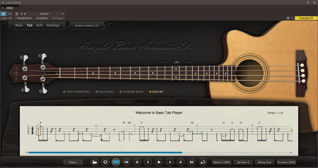The height and width of the screenshot is (168, 318).
Task: Click the tab scrollbar right arrow
Action: pyautogui.click(x=291, y=153)
